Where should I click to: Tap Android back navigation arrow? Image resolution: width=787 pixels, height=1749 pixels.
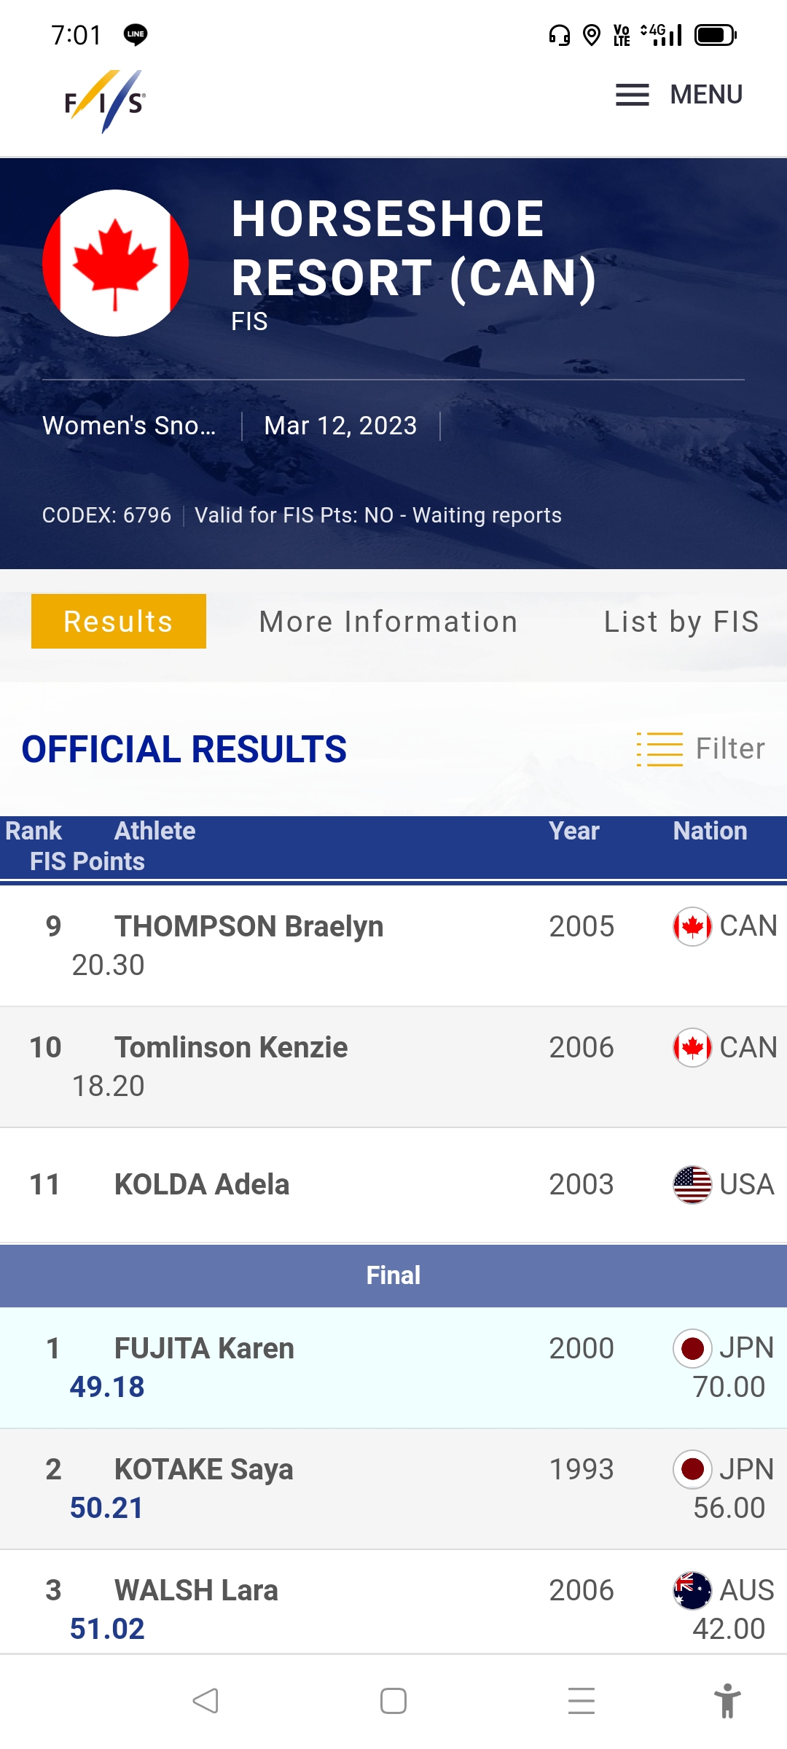tap(205, 1701)
